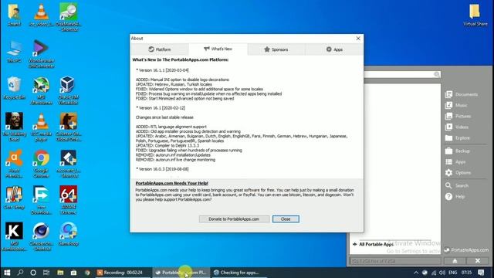This screenshot has width=494, height=278.
Task: Select the What's New tab
Action: pyautogui.click(x=218, y=49)
